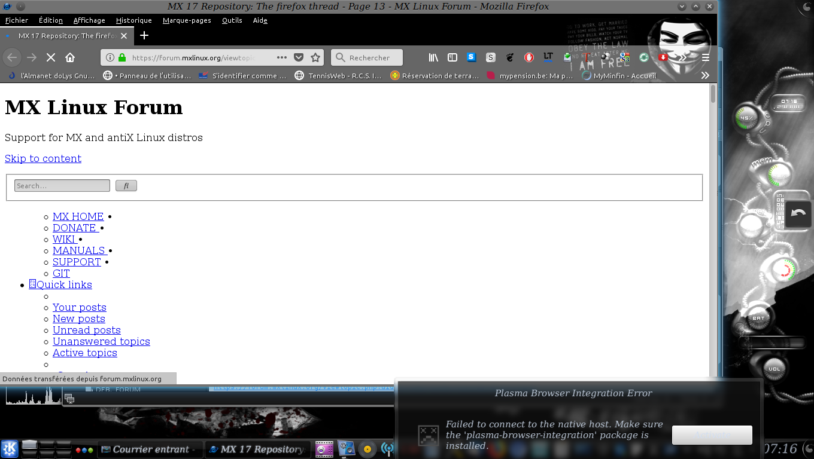This screenshot has width=814, height=459.
Task: Open the Historique menu
Action: click(134, 20)
